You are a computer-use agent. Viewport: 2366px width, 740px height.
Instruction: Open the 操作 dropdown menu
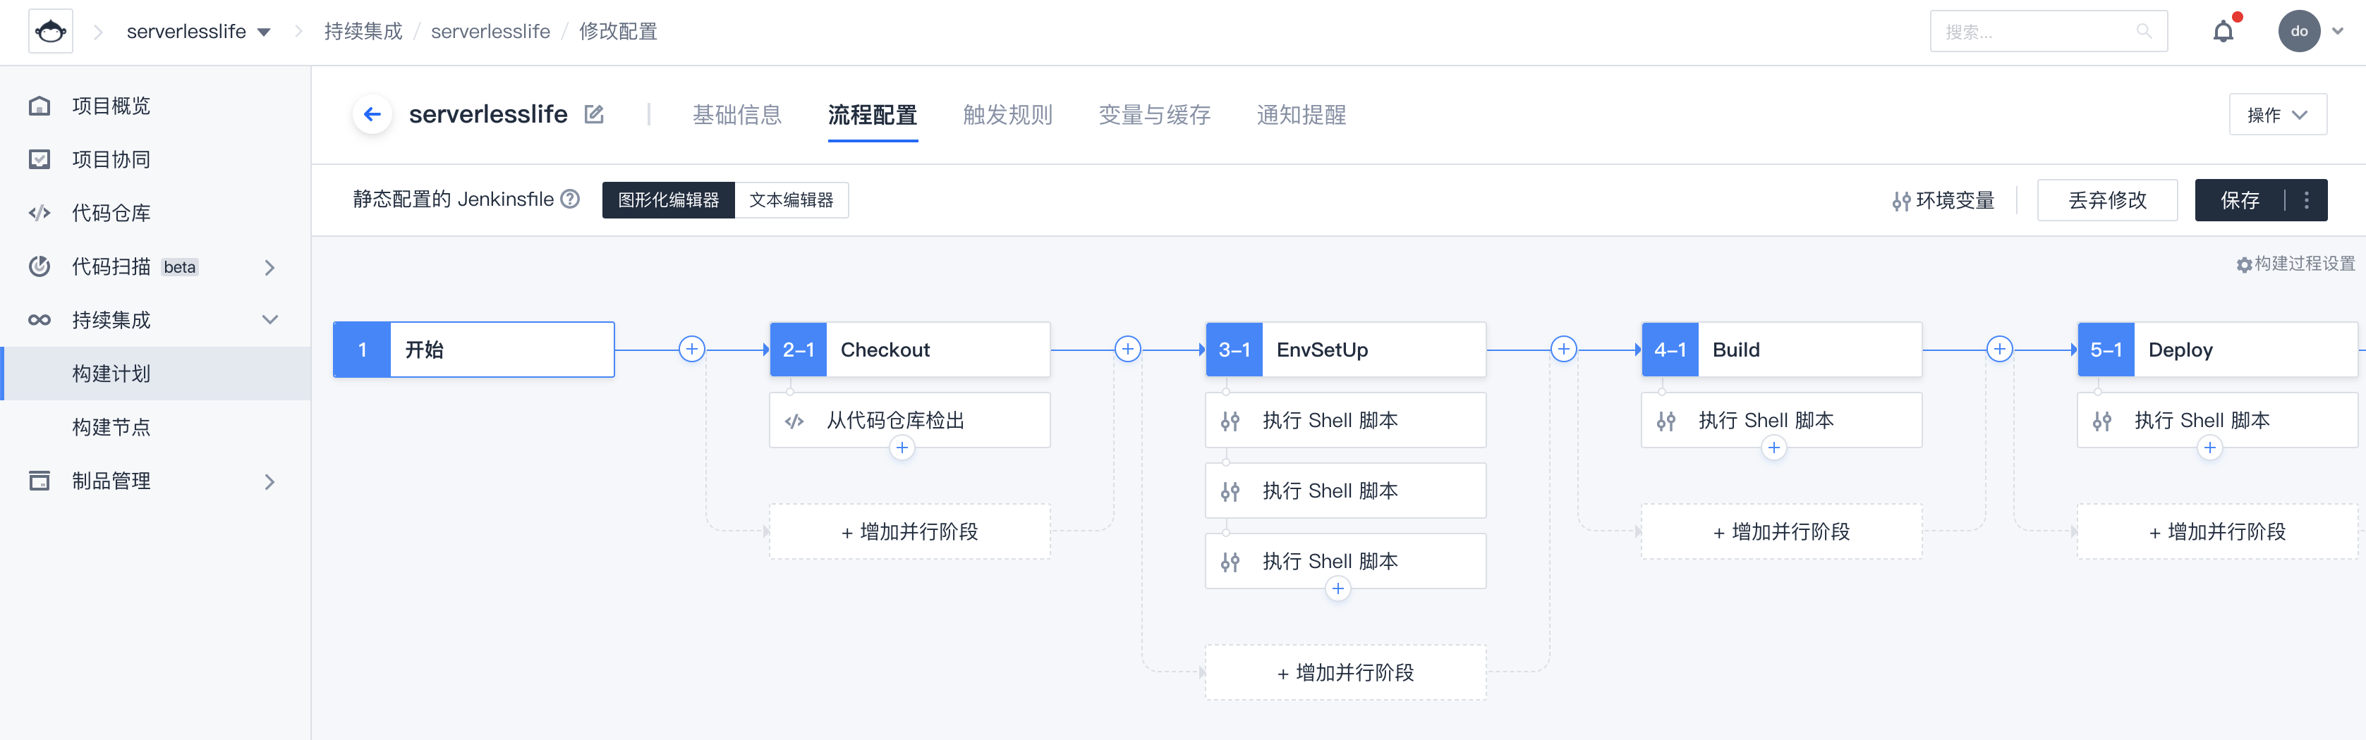pyautogui.click(x=2277, y=115)
